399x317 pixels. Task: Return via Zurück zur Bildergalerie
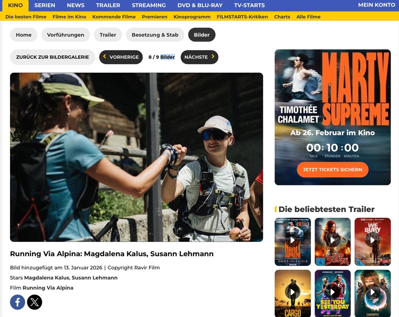coord(52,57)
